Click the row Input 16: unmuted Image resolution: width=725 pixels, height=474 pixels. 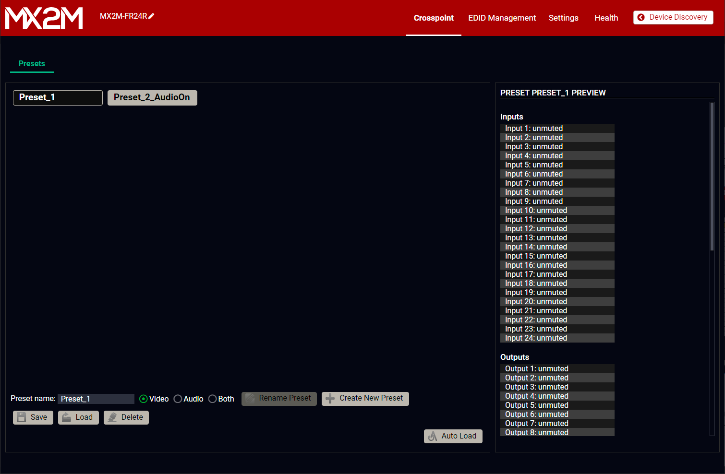coord(557,265)
